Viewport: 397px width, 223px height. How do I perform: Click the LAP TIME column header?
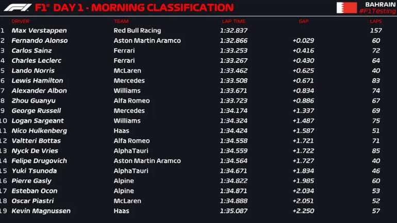[x=234, y=22]
